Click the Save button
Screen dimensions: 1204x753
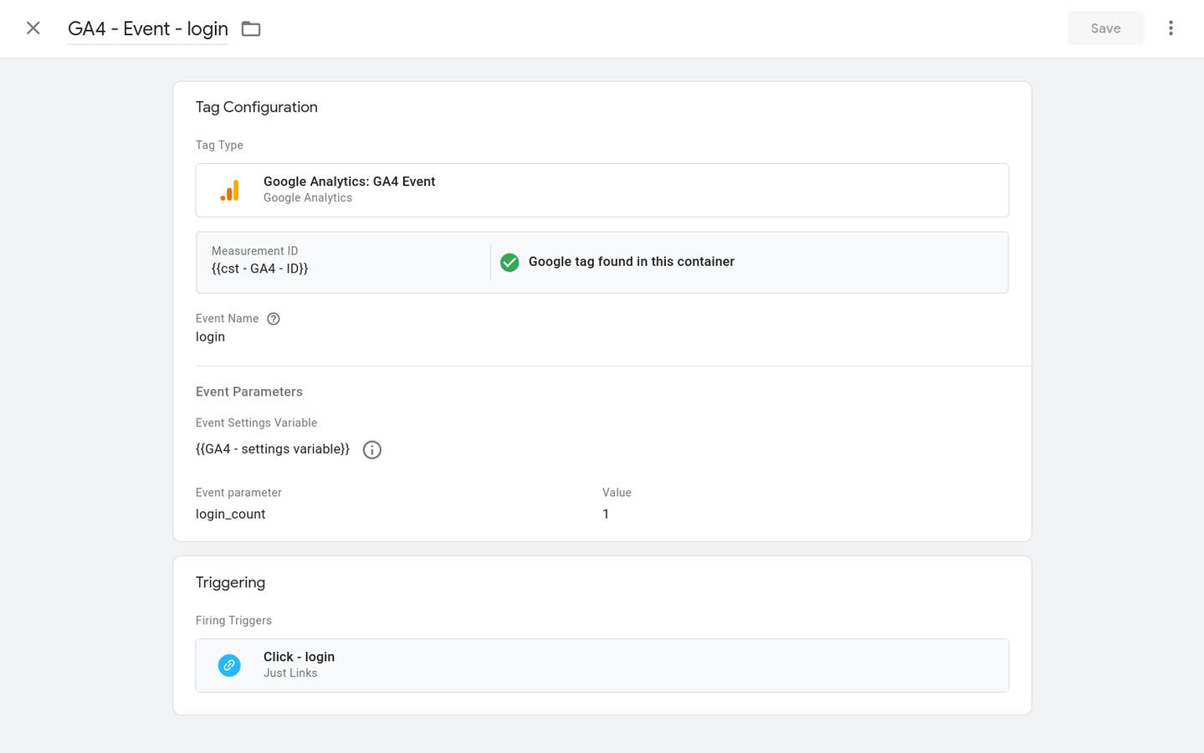(x=1105, y=28)
